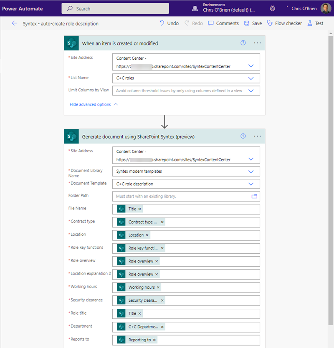The width and height of the screenshot is (334, 348).
Task: Remove the Title token from File Name
Action: pos(140,209)
